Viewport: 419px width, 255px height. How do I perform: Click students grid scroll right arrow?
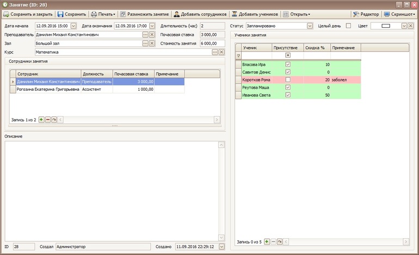coord(405,241)
